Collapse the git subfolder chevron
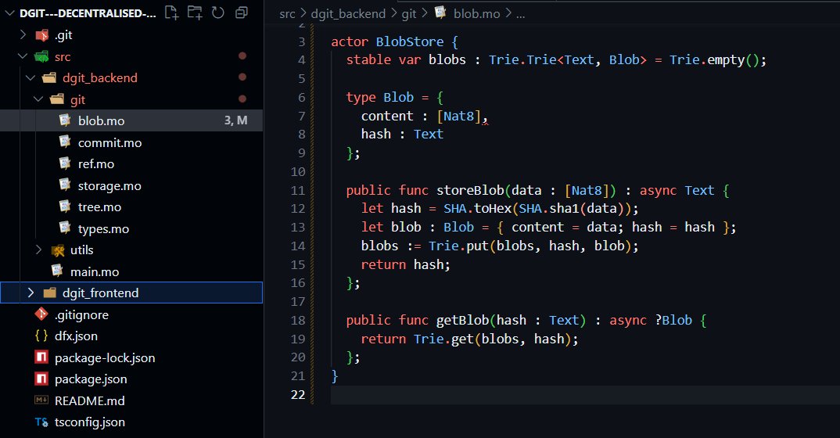Viewport: 840px width, 438px height. tap(38, 99)
